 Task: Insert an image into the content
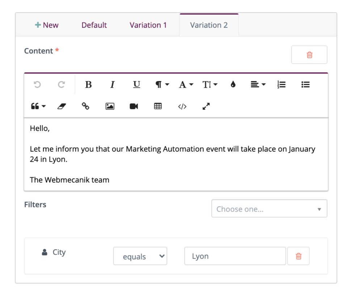point(110,106)
